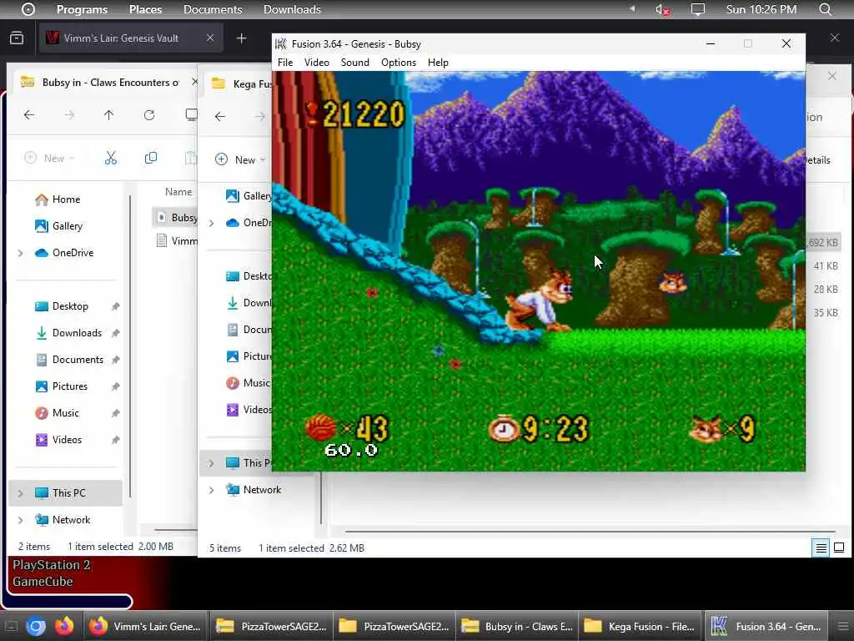This screenshot has height=641, width=854.
Task: Close the Vimm's Lair browser tab
Action: coord(209,38)
